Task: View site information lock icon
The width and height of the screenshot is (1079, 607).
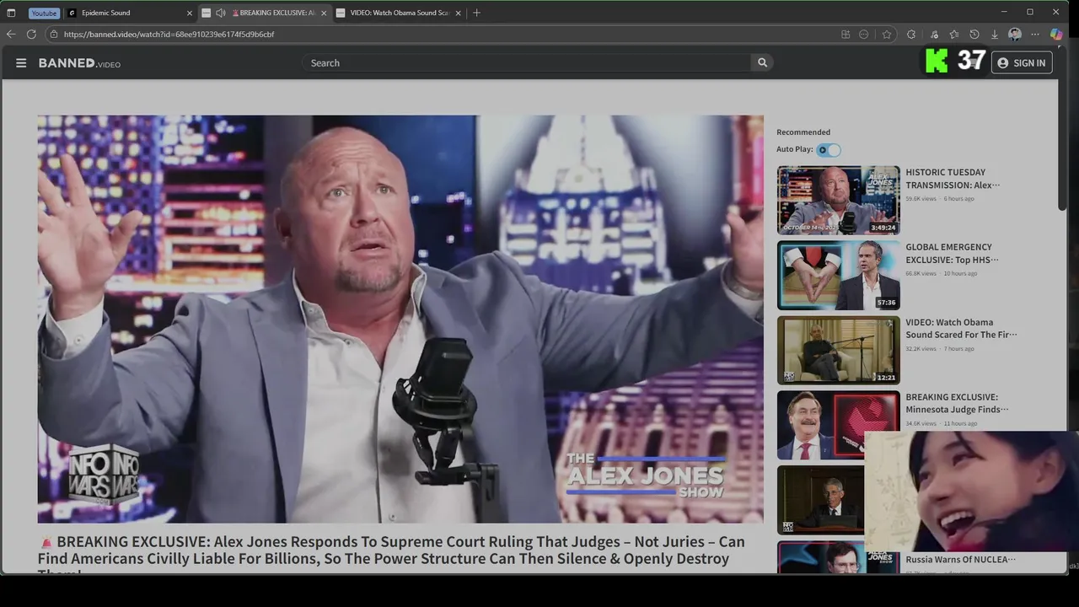Action: click(54, 34)
